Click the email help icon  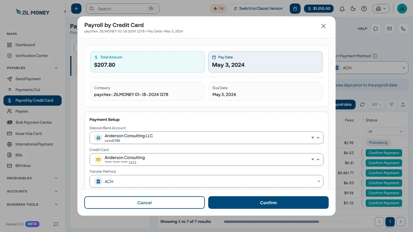coord(389,29)
